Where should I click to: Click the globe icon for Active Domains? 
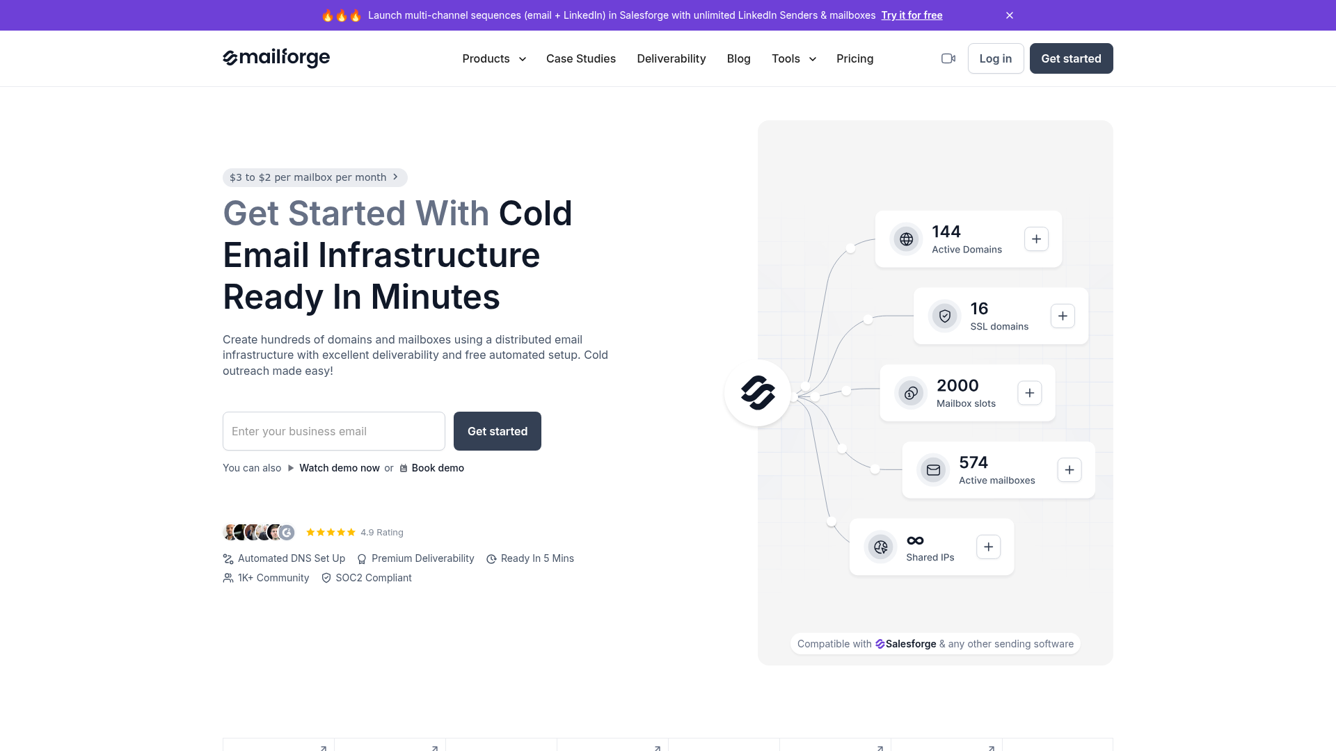pyautogui.click(x=906, y=239)
